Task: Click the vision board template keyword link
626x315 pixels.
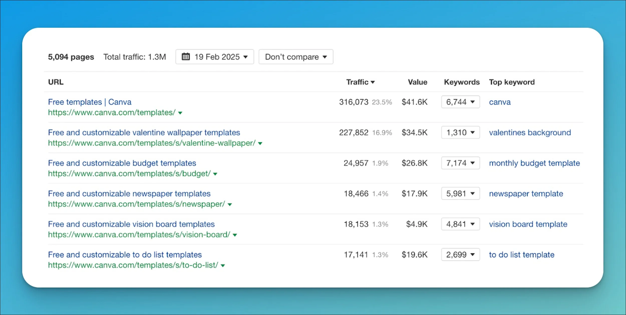Action: pos(528,224)
